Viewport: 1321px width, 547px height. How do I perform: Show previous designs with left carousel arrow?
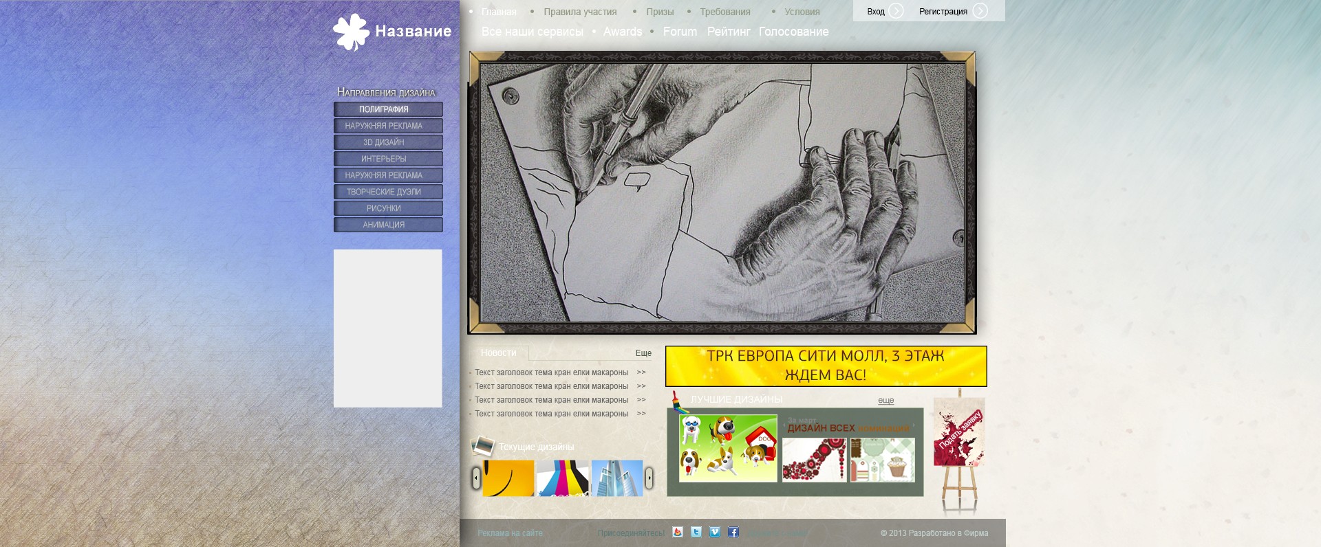pos(476,478)
